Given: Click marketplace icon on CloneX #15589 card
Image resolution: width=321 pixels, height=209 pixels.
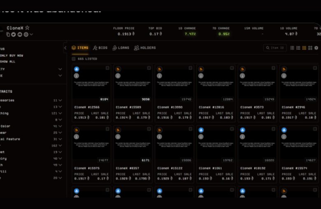Looking at the screenshot, I should pos(118,69).
